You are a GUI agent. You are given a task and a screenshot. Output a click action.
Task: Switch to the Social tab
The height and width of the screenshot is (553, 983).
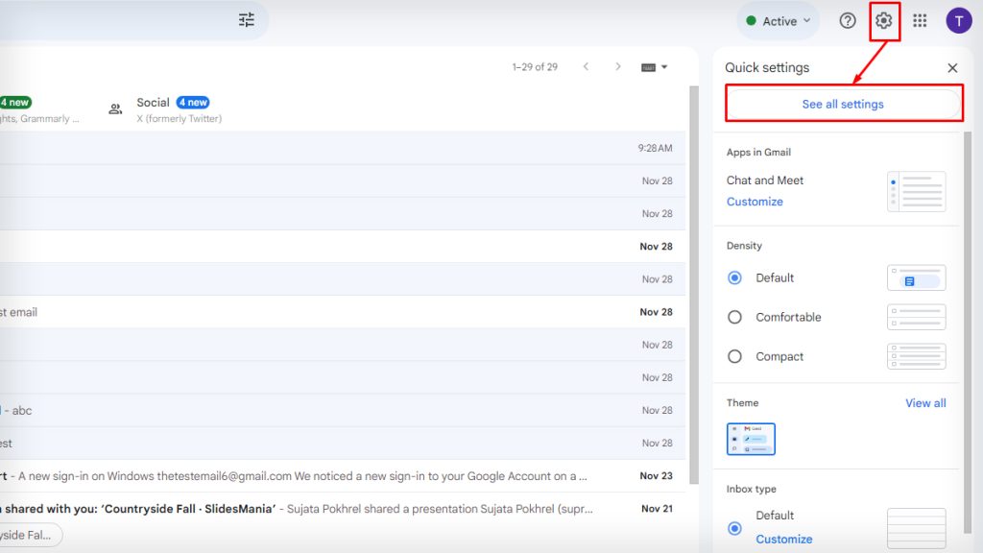pyautogui.click(x=154, y=102)
